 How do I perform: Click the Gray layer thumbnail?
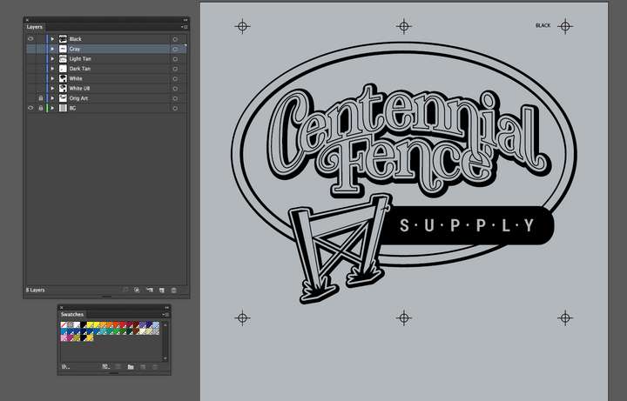[63, 49]
